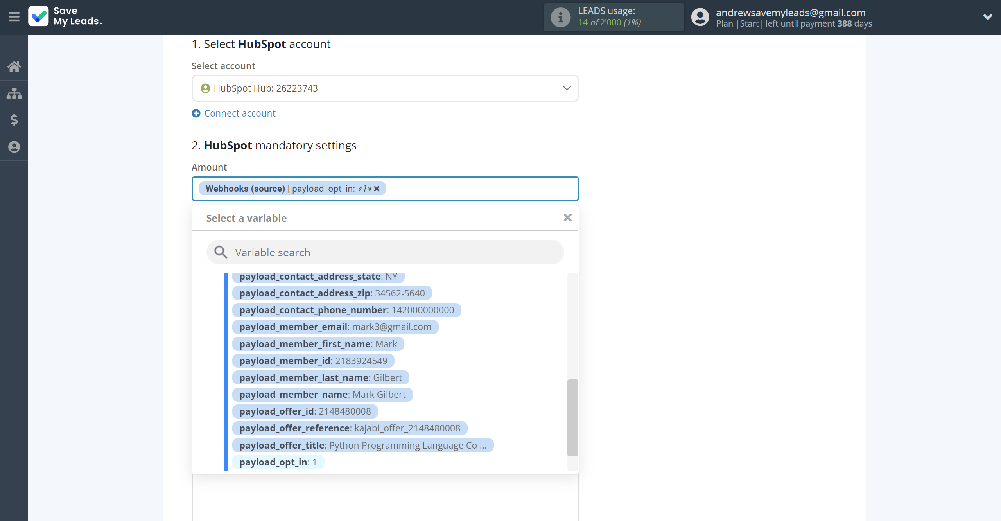The width and height of the screenshot is (1001, 521).
Task: Open the profile sidebar icon
Action: coord(14,147)
